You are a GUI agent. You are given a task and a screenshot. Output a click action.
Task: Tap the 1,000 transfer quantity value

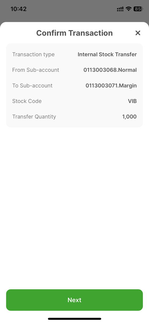click(129, 117)
